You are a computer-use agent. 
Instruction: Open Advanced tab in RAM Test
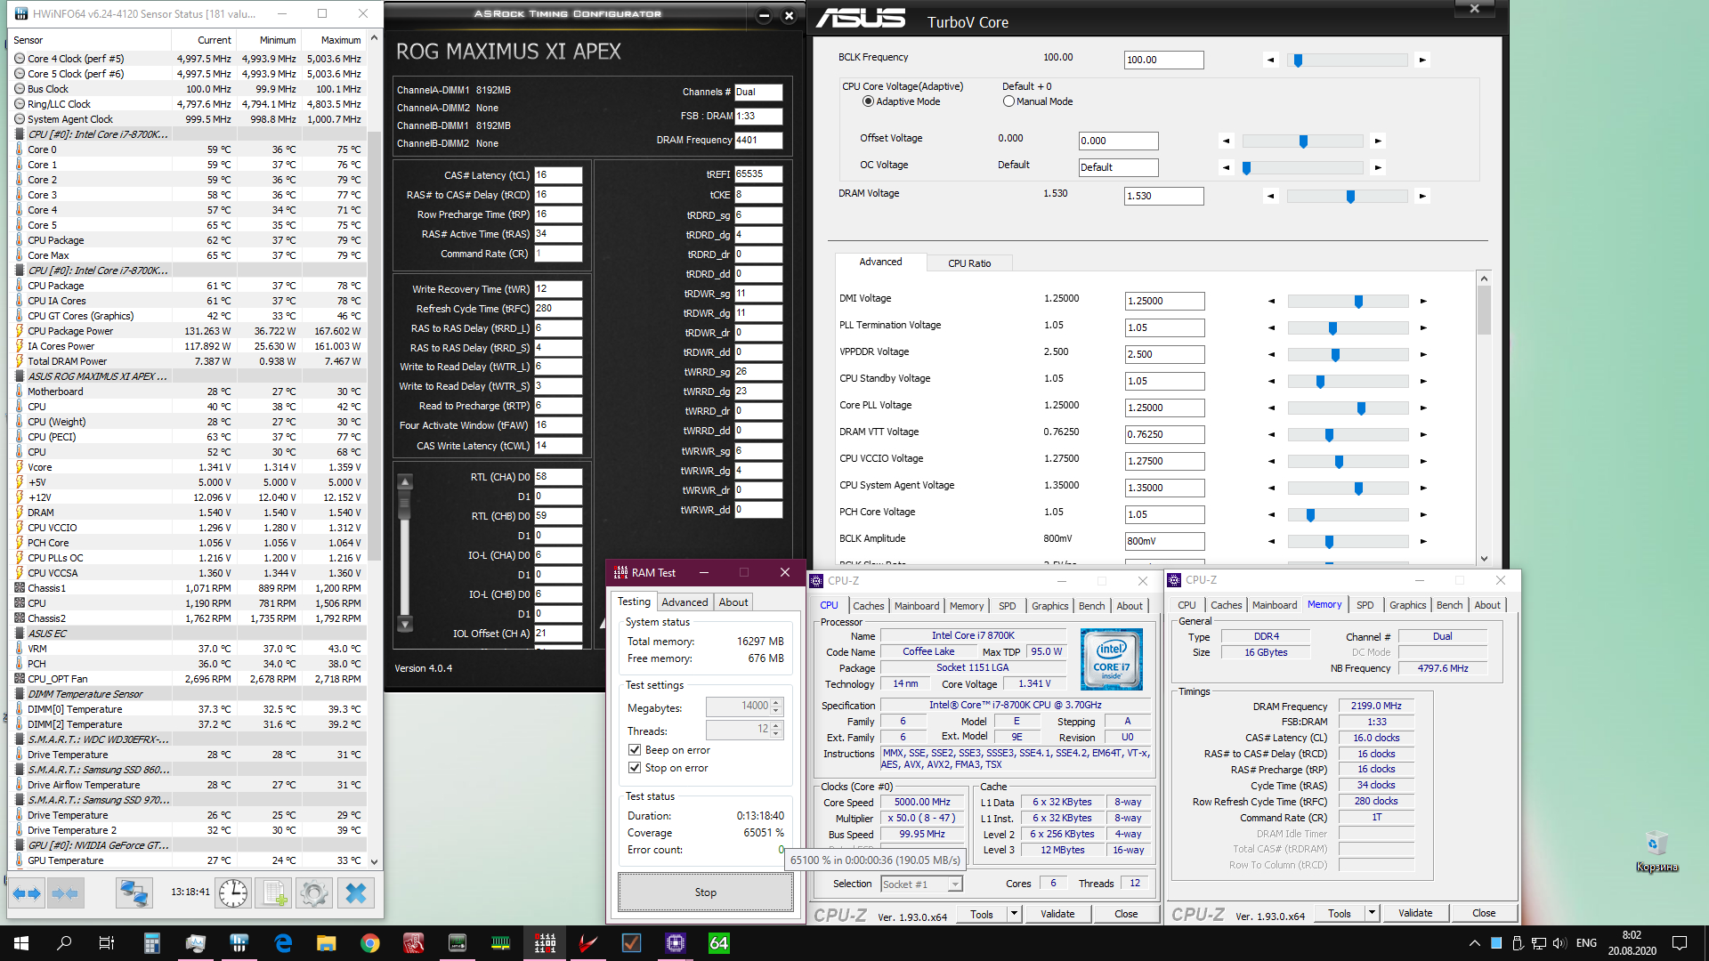point(684,602)
